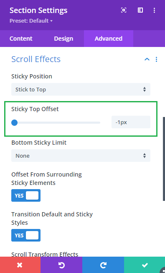165x273 pixels.
Task: Click the undo arrow in the bottom bar
Action: pos(61,265)
